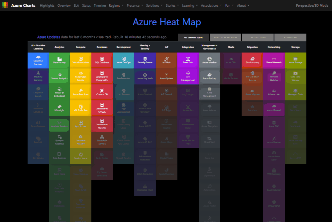
Task: Click the API Management tile
Action: pos(188,76)
